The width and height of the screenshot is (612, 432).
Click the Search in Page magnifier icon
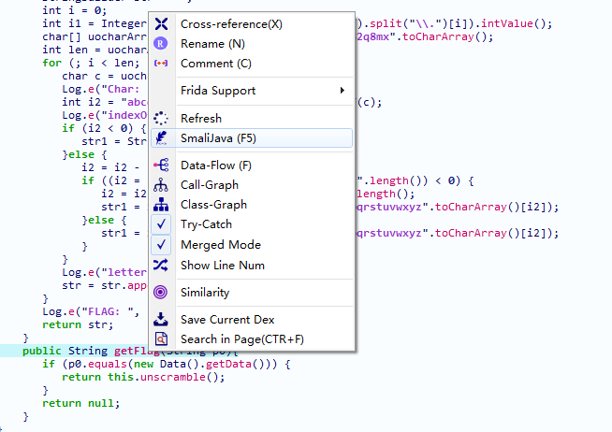161,338
